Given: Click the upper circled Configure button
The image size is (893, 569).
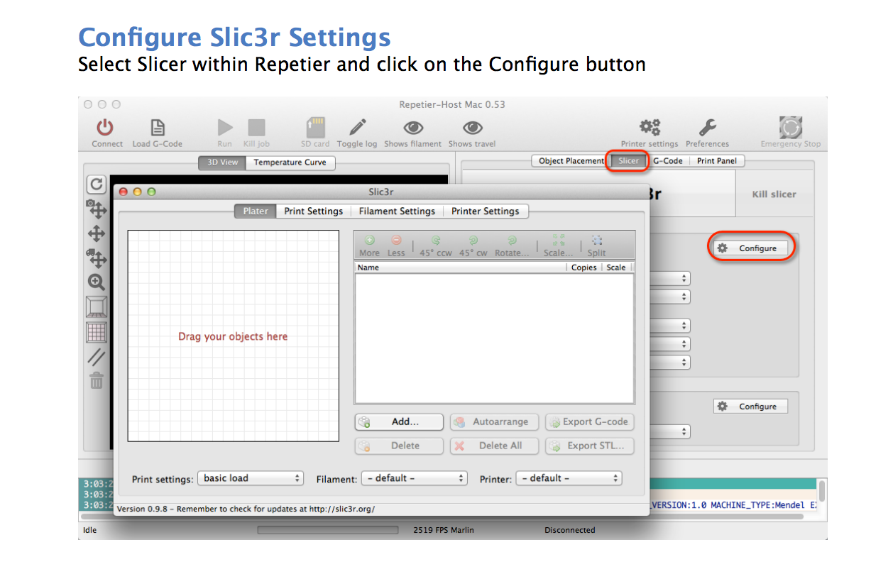Looking at the screenshot, I should [750, 248].
